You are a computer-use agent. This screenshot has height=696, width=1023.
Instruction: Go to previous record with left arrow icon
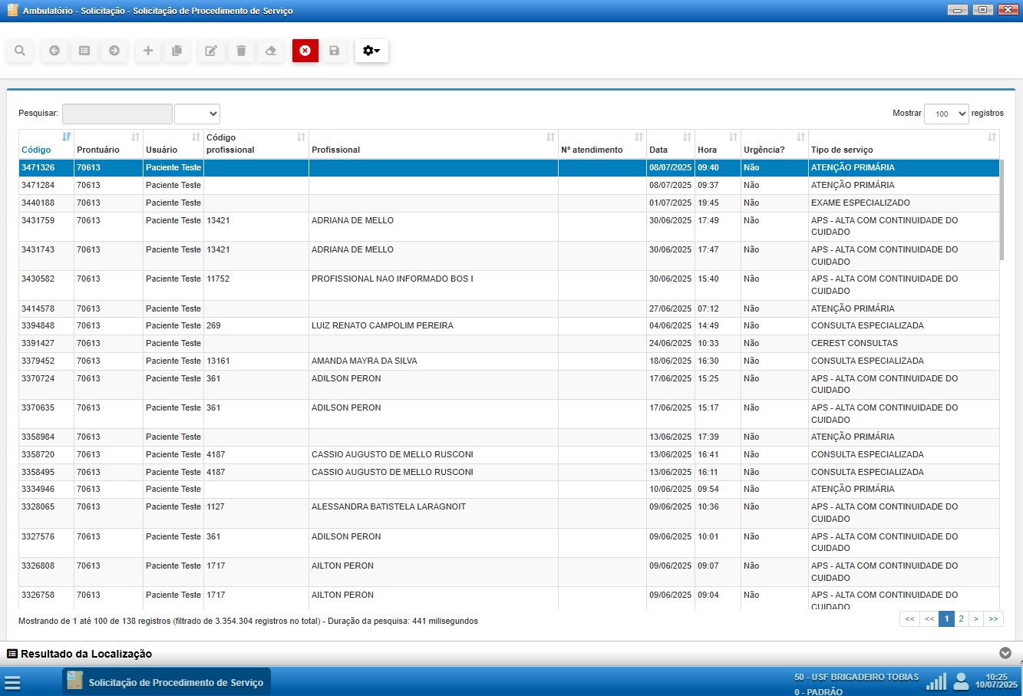(x=54, y=51)
